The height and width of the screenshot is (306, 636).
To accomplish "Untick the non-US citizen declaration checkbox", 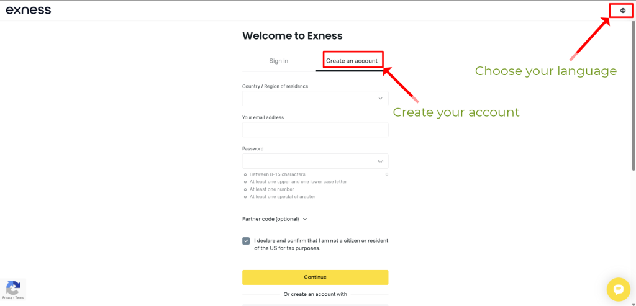I will coord(246,241).
